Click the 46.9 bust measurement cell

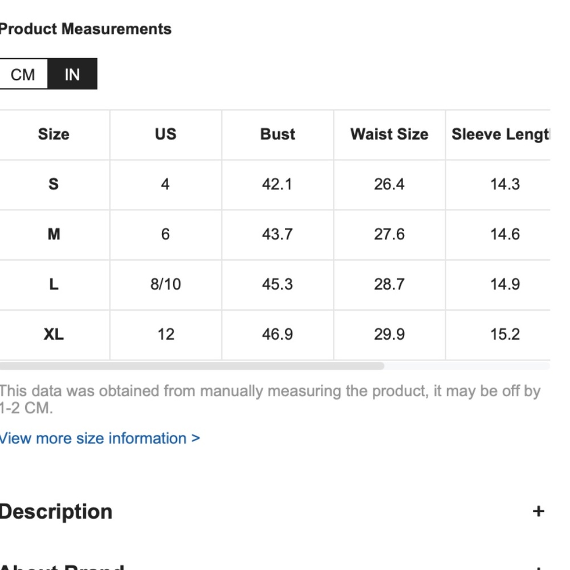tap(278, 334)
